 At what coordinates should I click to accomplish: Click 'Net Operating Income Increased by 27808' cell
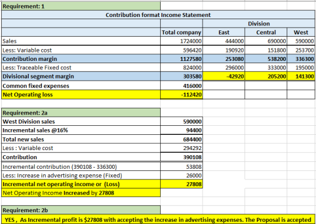81,193
